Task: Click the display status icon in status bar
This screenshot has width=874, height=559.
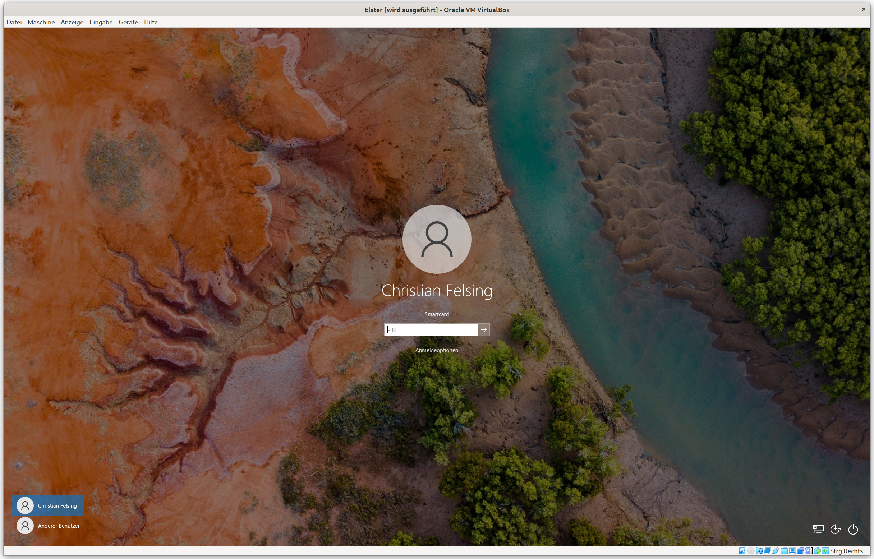Action: click(x=793, y=551)
